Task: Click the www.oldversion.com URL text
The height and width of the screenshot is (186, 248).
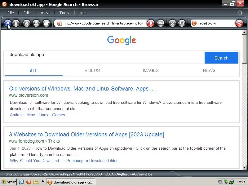Action: (29, 95)
